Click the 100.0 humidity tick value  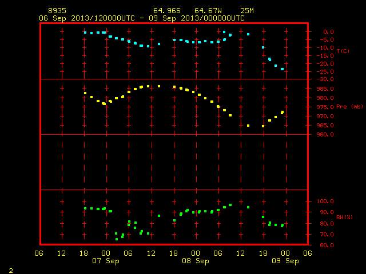[x=325, y=202]
